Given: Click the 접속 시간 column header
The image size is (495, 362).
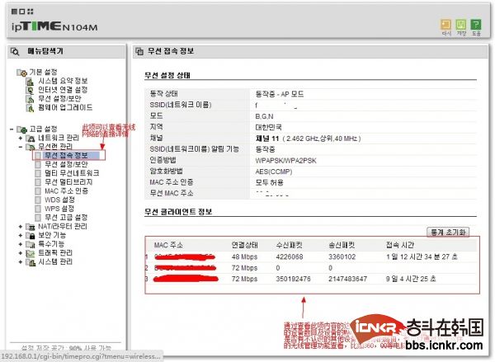Looking at the screenshot, I should 399,245.
